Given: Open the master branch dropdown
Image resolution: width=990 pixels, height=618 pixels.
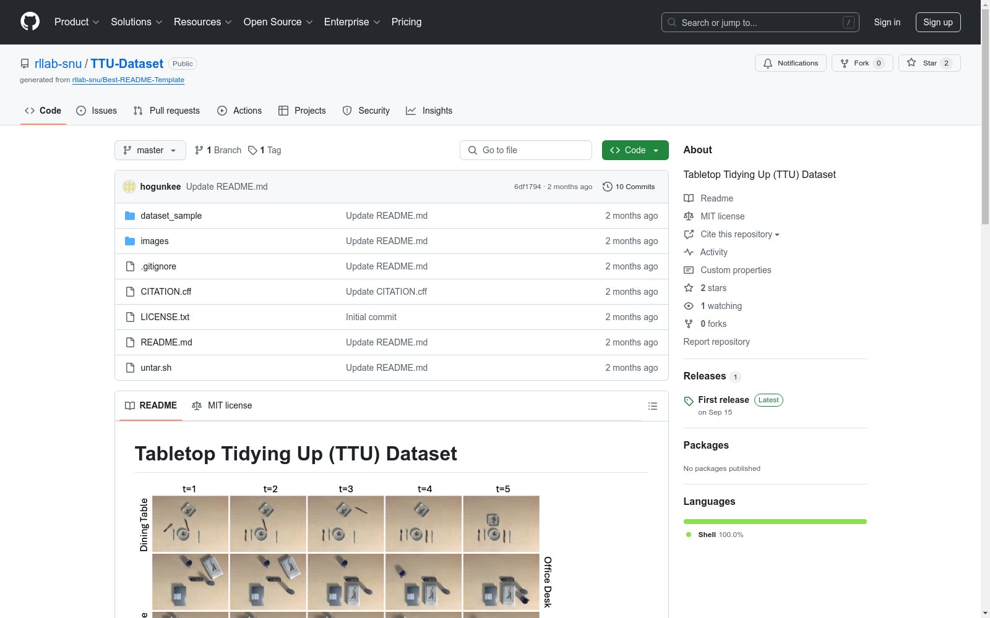Looking at the screenshot, I should tap(150, 150).
